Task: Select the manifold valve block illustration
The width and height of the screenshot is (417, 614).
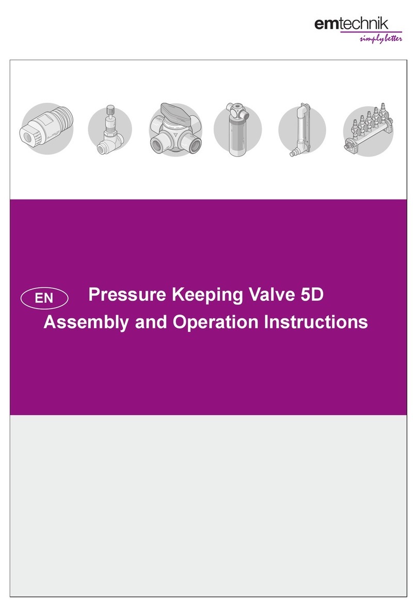Action: point(368,130)
